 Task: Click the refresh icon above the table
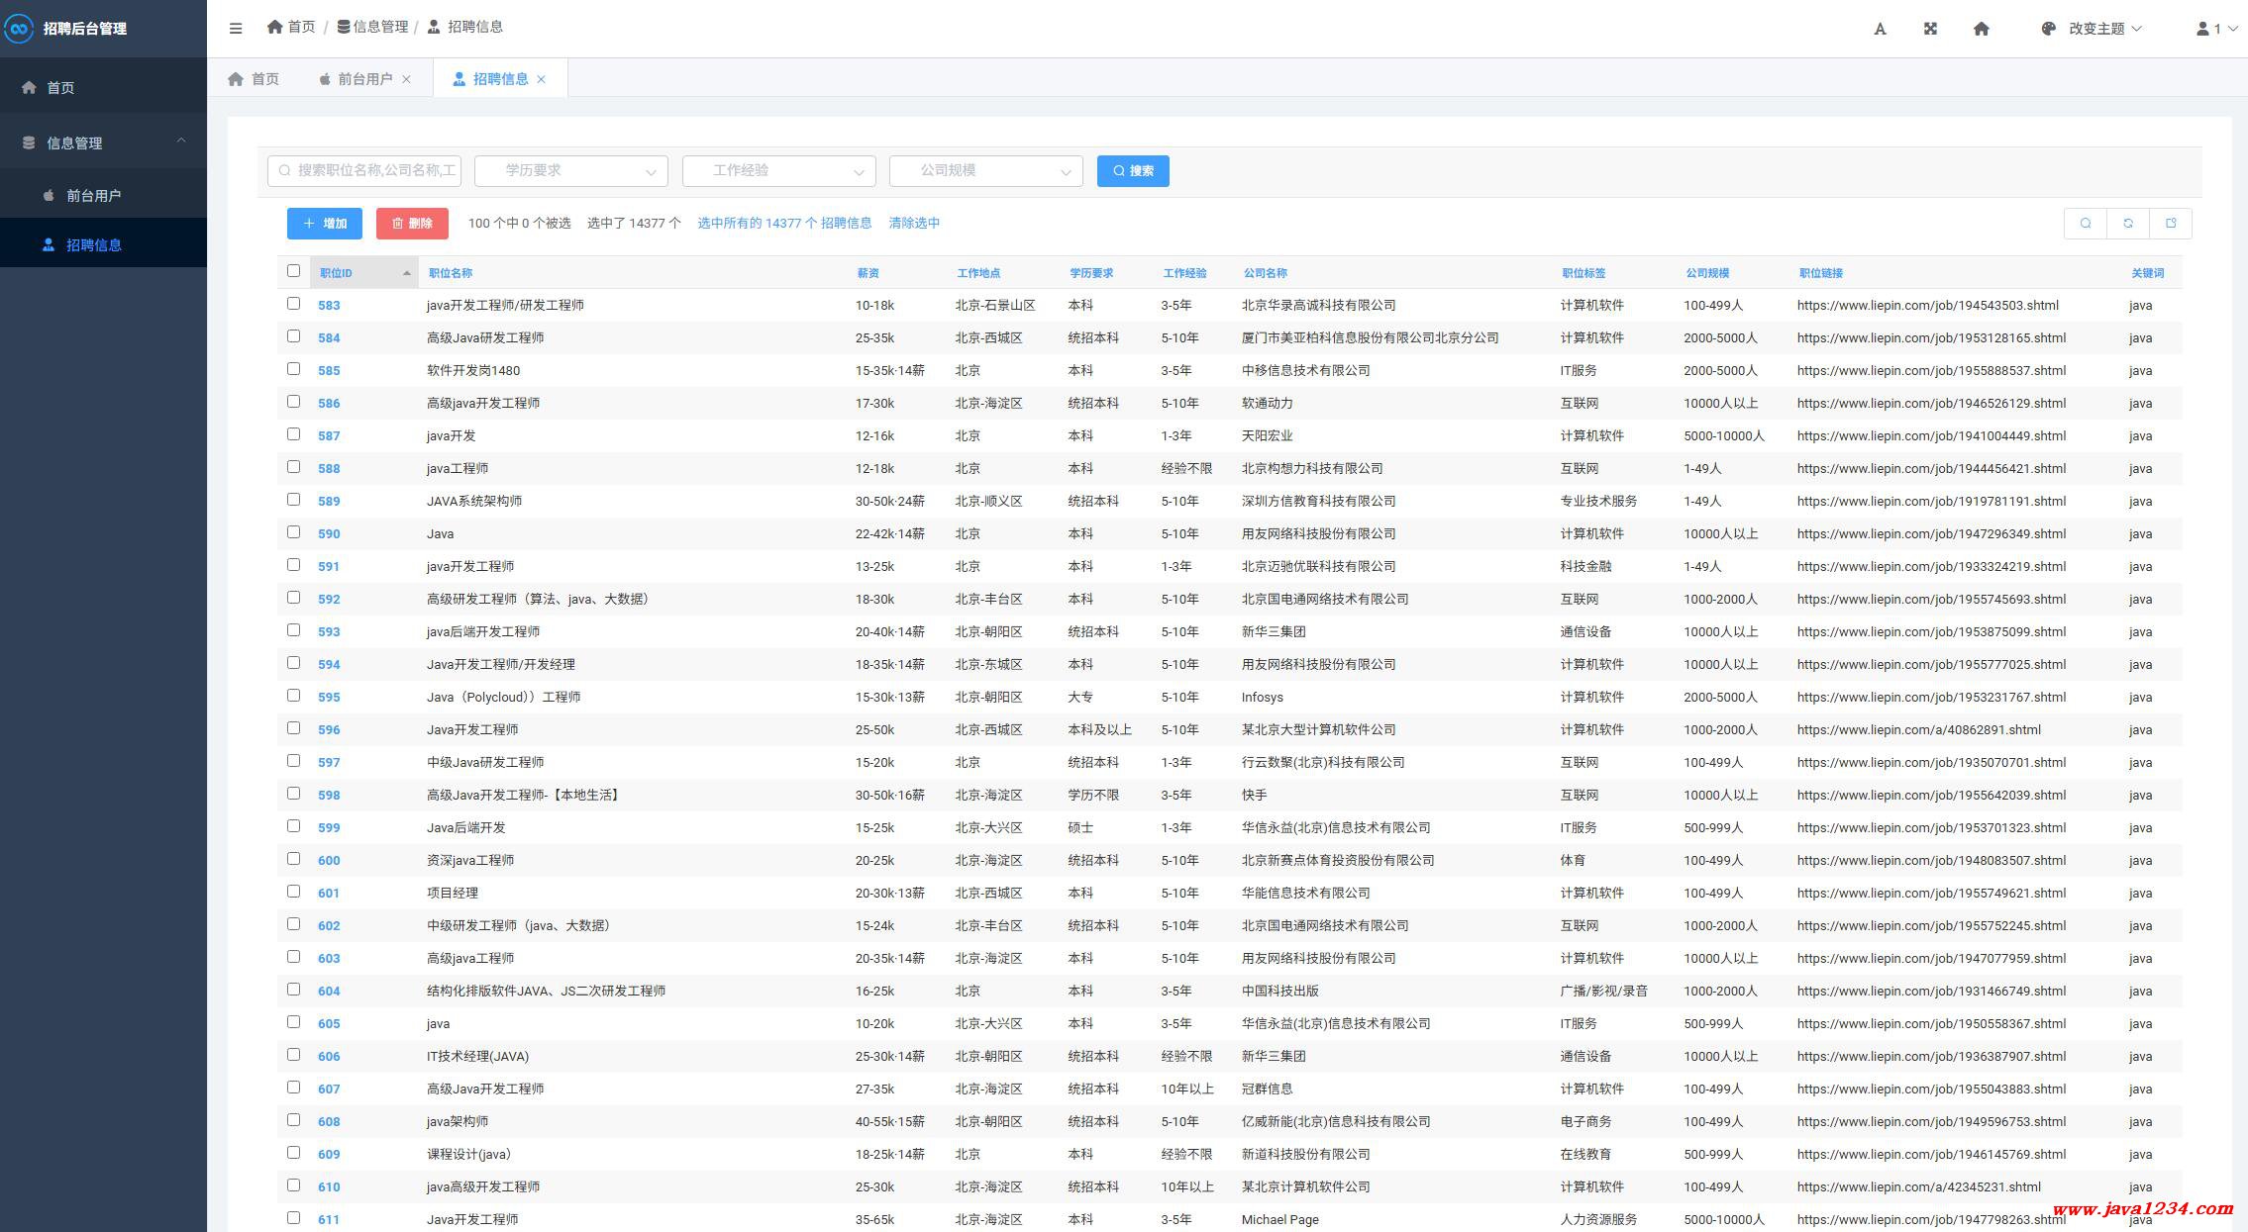tap(2127, 224)
